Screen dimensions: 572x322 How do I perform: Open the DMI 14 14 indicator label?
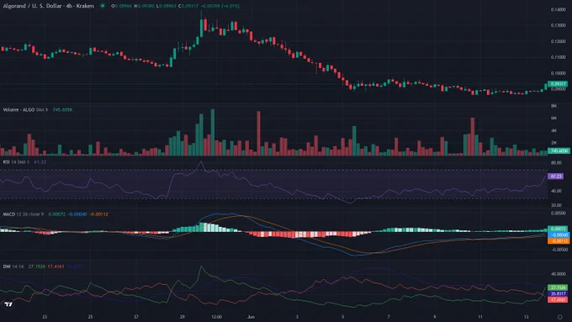tap(13, 267)
